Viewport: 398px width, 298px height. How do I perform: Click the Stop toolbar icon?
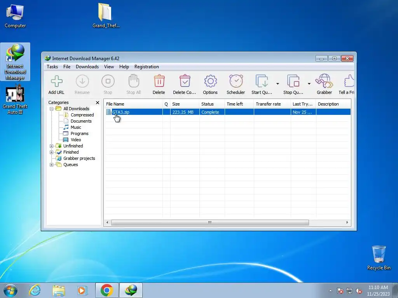pos(108,81)
